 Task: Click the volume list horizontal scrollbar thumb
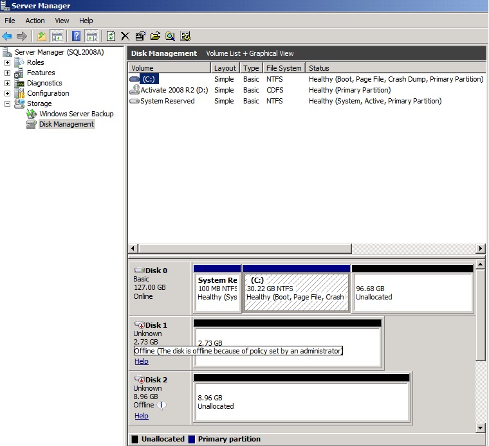point(245,249)
